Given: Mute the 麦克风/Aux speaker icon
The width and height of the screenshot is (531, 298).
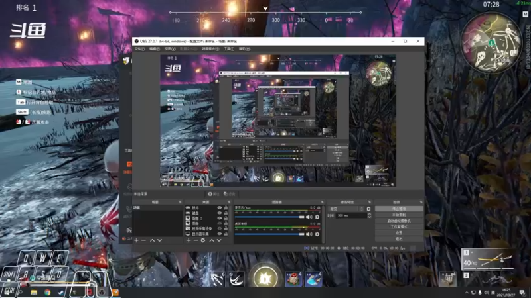Looking at the screenshot, I should pyautogui.click(x=309, y=217).
